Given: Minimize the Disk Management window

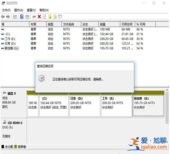Looking at the screenshot, I should click(144, 3).
